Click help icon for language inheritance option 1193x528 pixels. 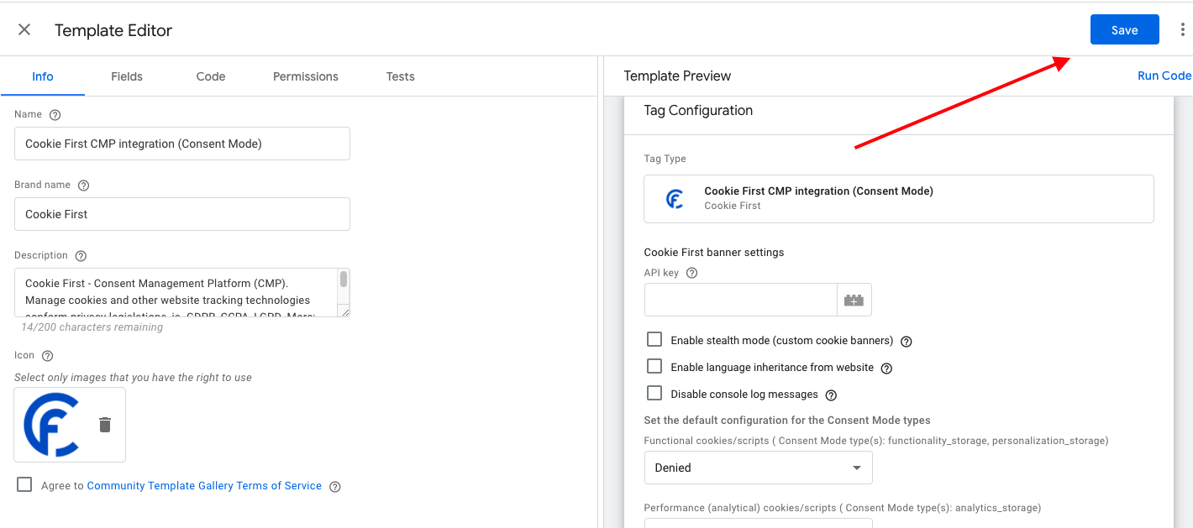click(886, 369)
